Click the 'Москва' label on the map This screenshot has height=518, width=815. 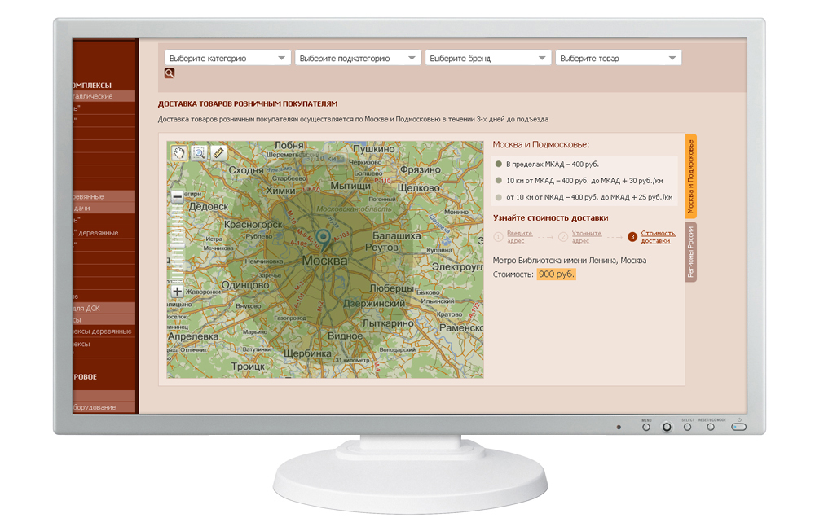click(x=325, y=261)
